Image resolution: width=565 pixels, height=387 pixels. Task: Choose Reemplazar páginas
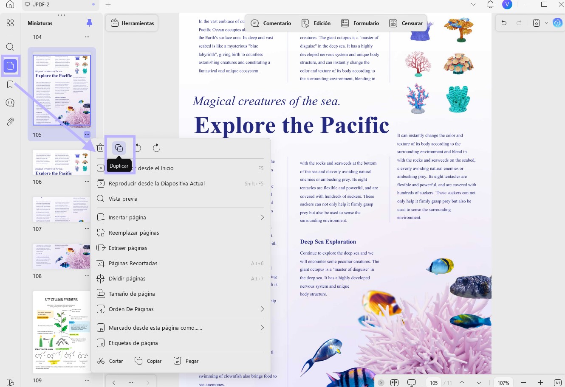pos(181,233)
